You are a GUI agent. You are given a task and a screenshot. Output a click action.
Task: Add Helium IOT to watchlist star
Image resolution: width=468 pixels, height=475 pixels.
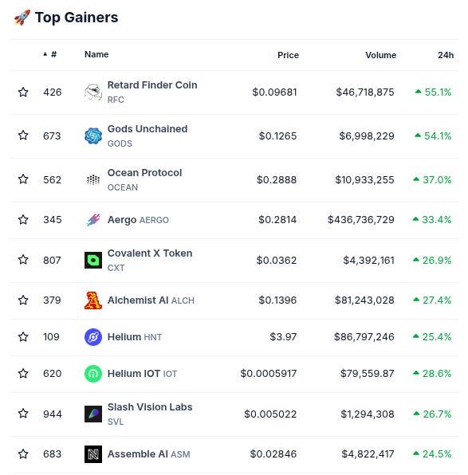point(23,373)
